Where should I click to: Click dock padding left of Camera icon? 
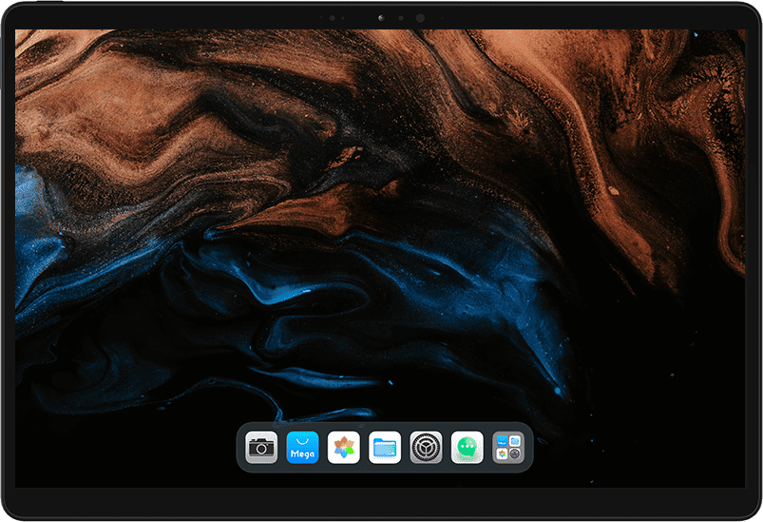(241, 447)
